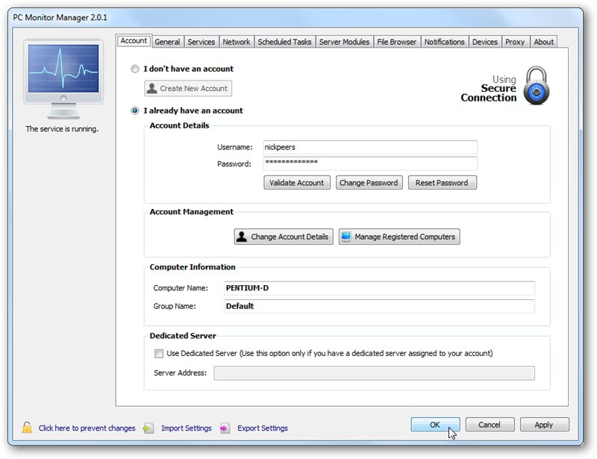The height and width of the screenshot is (459, 597).
Task: Open the Scheduled Tasks tab
Action: point(284,42)
